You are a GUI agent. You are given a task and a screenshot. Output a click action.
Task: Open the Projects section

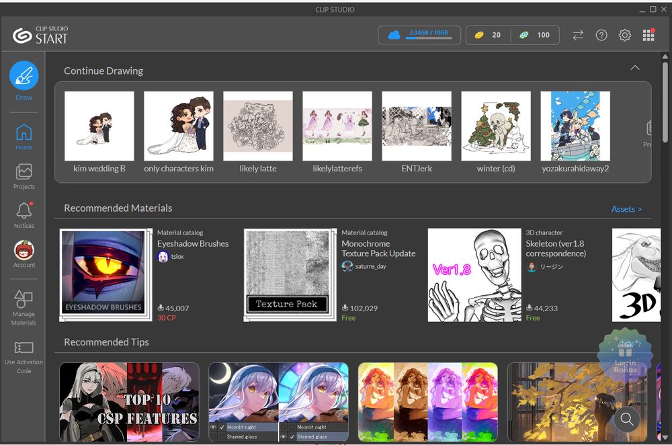point(24,176)
